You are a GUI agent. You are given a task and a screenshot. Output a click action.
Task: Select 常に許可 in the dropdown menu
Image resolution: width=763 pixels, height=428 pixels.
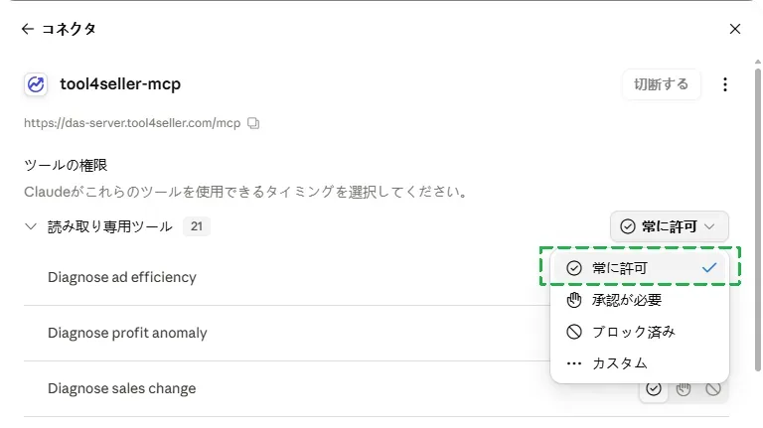coord(640,268)
